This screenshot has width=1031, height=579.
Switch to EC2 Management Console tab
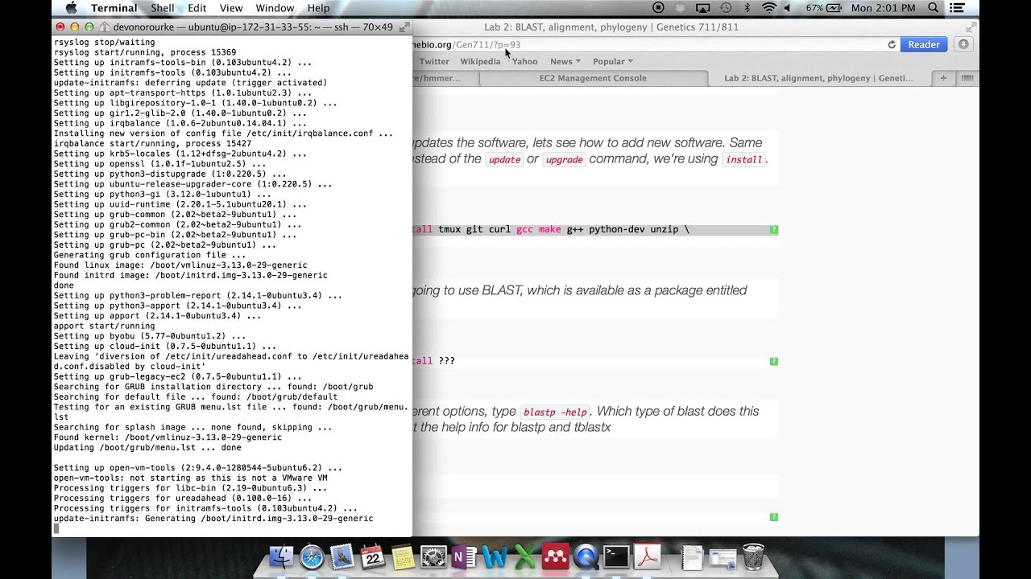[x=593, y=78]
